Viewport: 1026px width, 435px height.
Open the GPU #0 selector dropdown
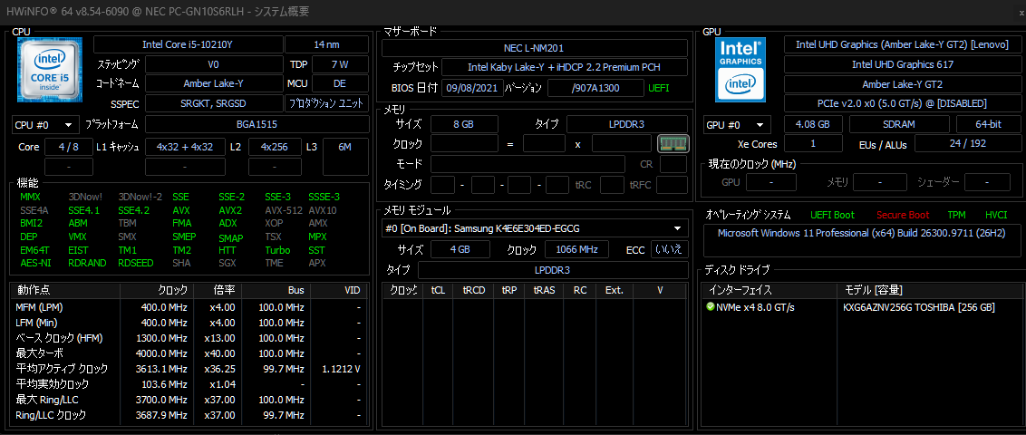tap(736, 125)
